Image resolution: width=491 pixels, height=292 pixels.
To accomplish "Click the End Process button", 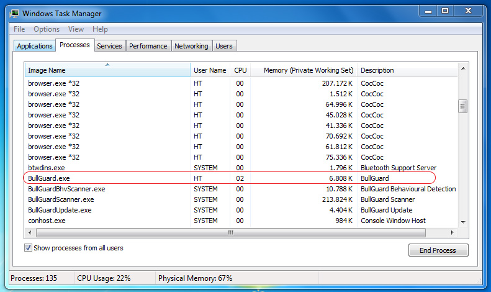I will pyautogui.click(x=438, y=250).
